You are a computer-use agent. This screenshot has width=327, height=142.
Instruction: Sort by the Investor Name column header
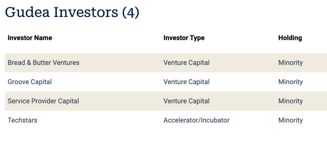30,38
